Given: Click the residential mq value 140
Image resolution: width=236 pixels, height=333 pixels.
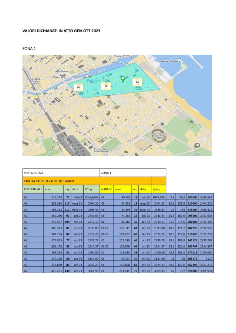Looking at the screenshot, I should [x=67, y=271].
